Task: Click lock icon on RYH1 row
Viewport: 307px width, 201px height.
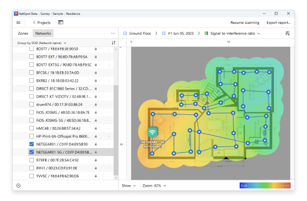Action: click(x=96, y=168)
